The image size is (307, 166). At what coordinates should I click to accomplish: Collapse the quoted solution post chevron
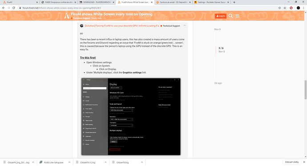click(185, 26)
